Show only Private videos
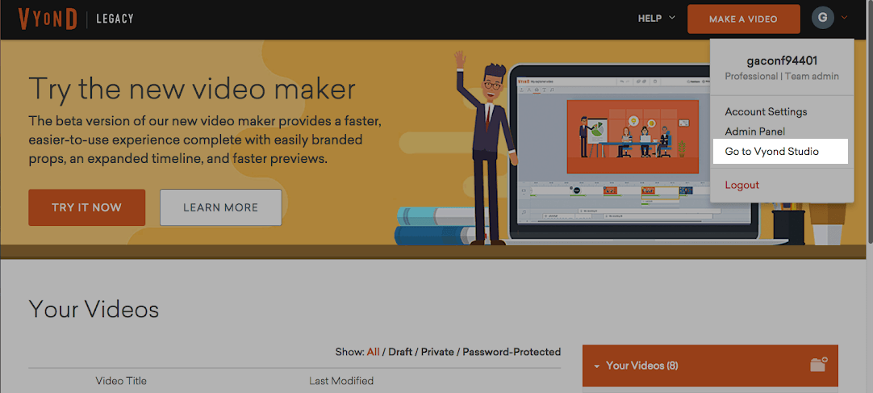873x393 pixels. [437, 352]
